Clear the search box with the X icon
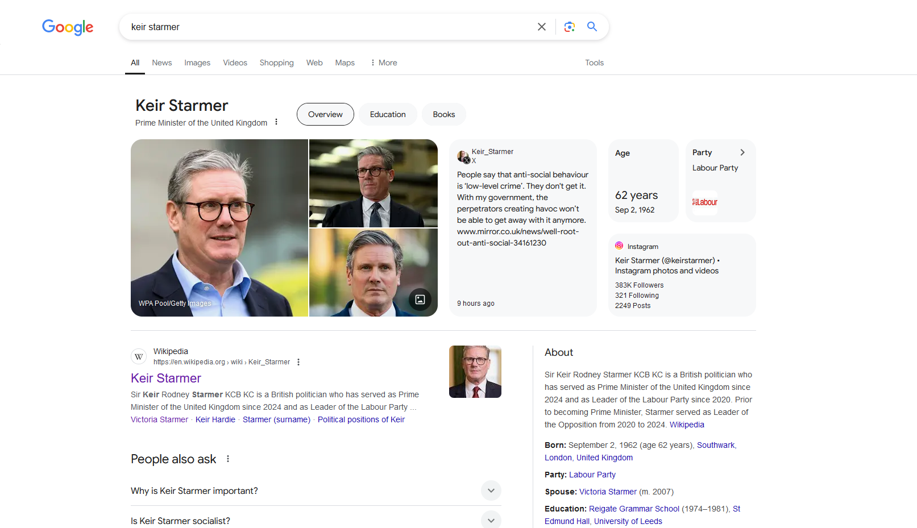Image resolution: width=917 pixels, height=528 pixels. click(541, 27)
